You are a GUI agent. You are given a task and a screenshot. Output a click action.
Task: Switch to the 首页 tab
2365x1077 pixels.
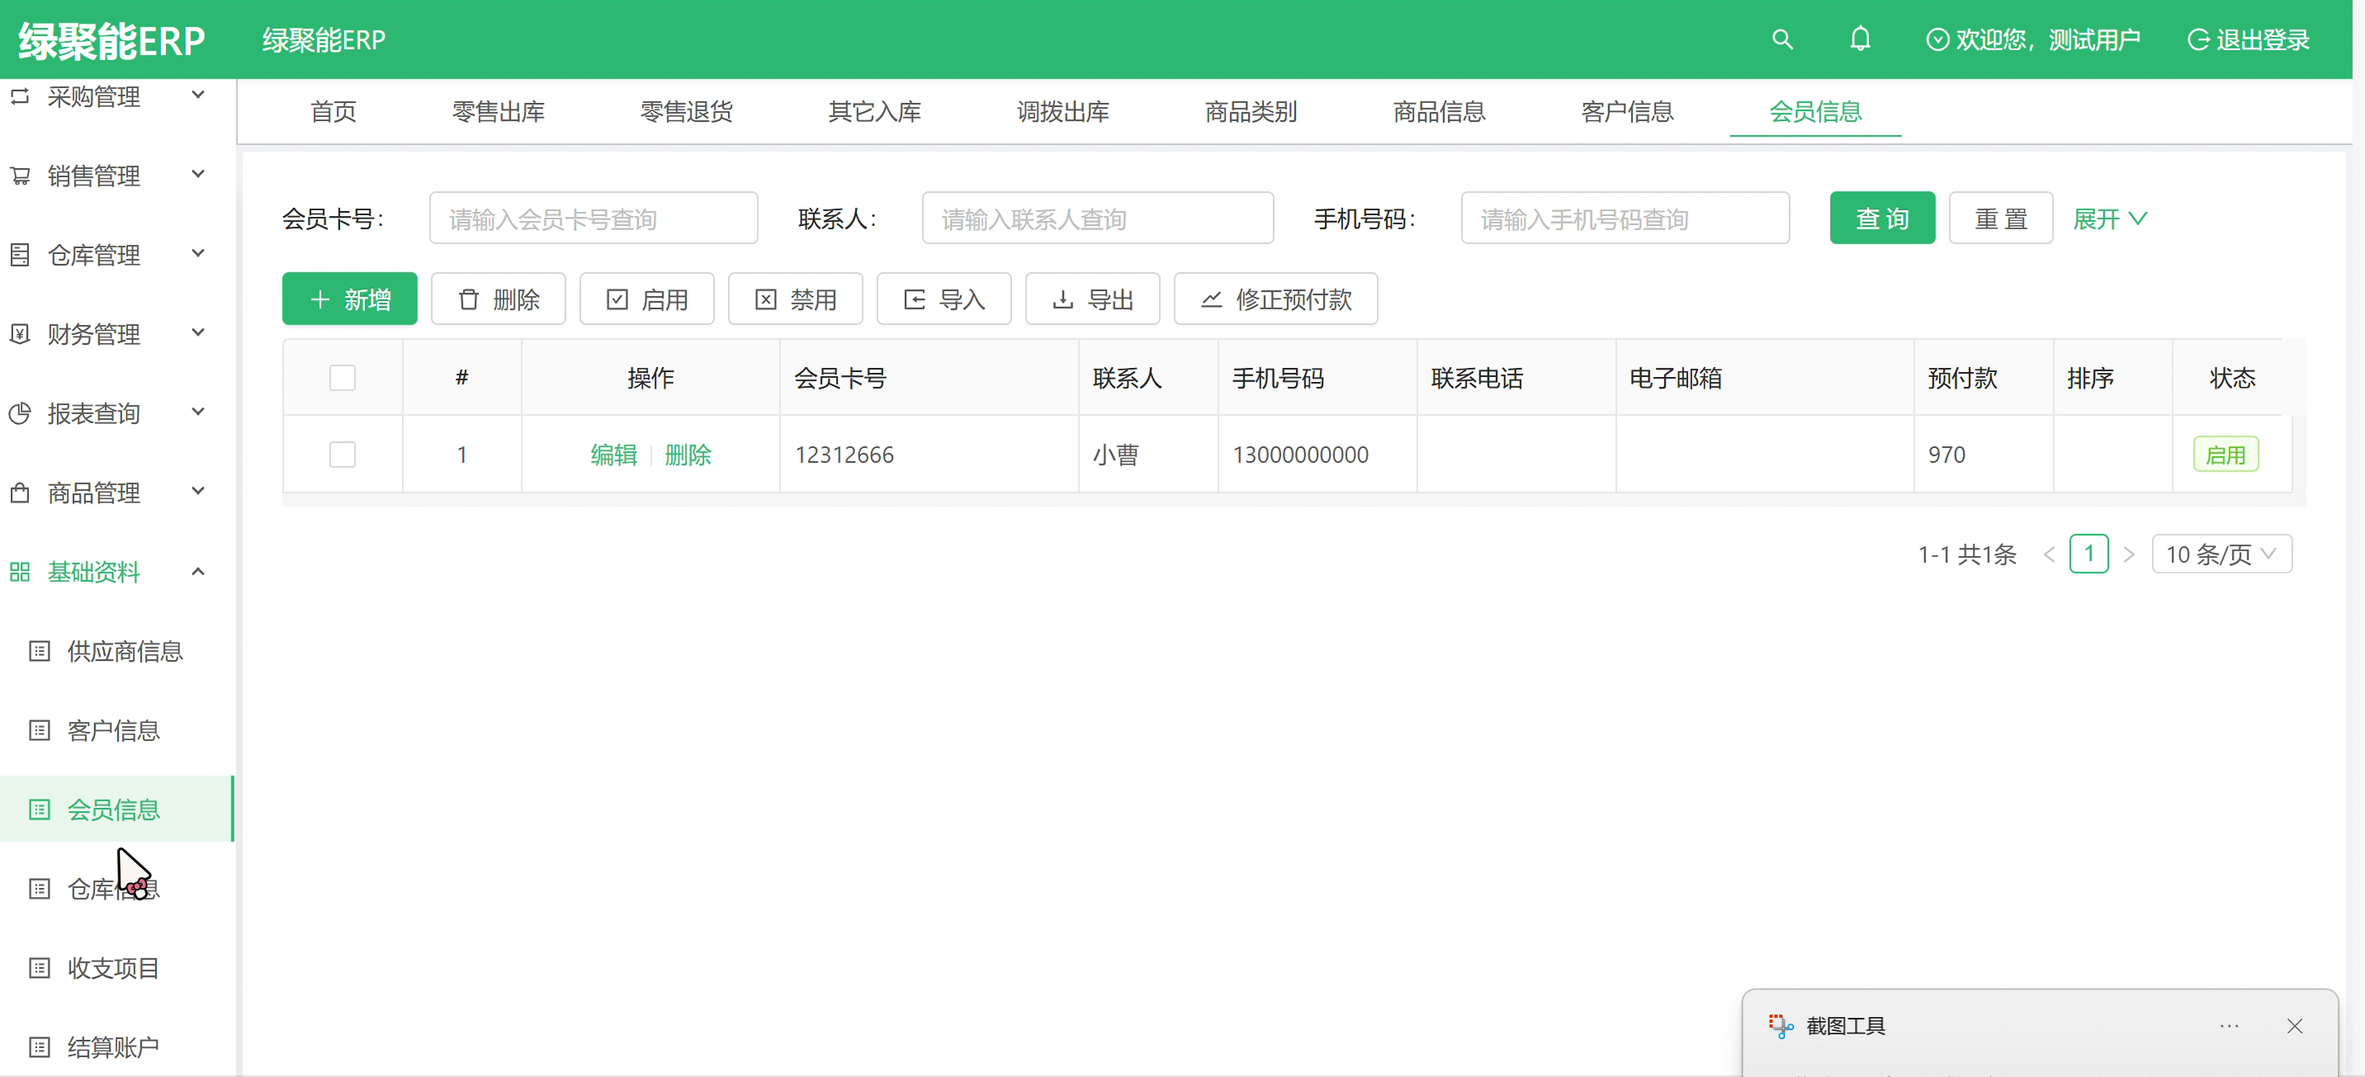pyautogui.click(x=334, y=111)
